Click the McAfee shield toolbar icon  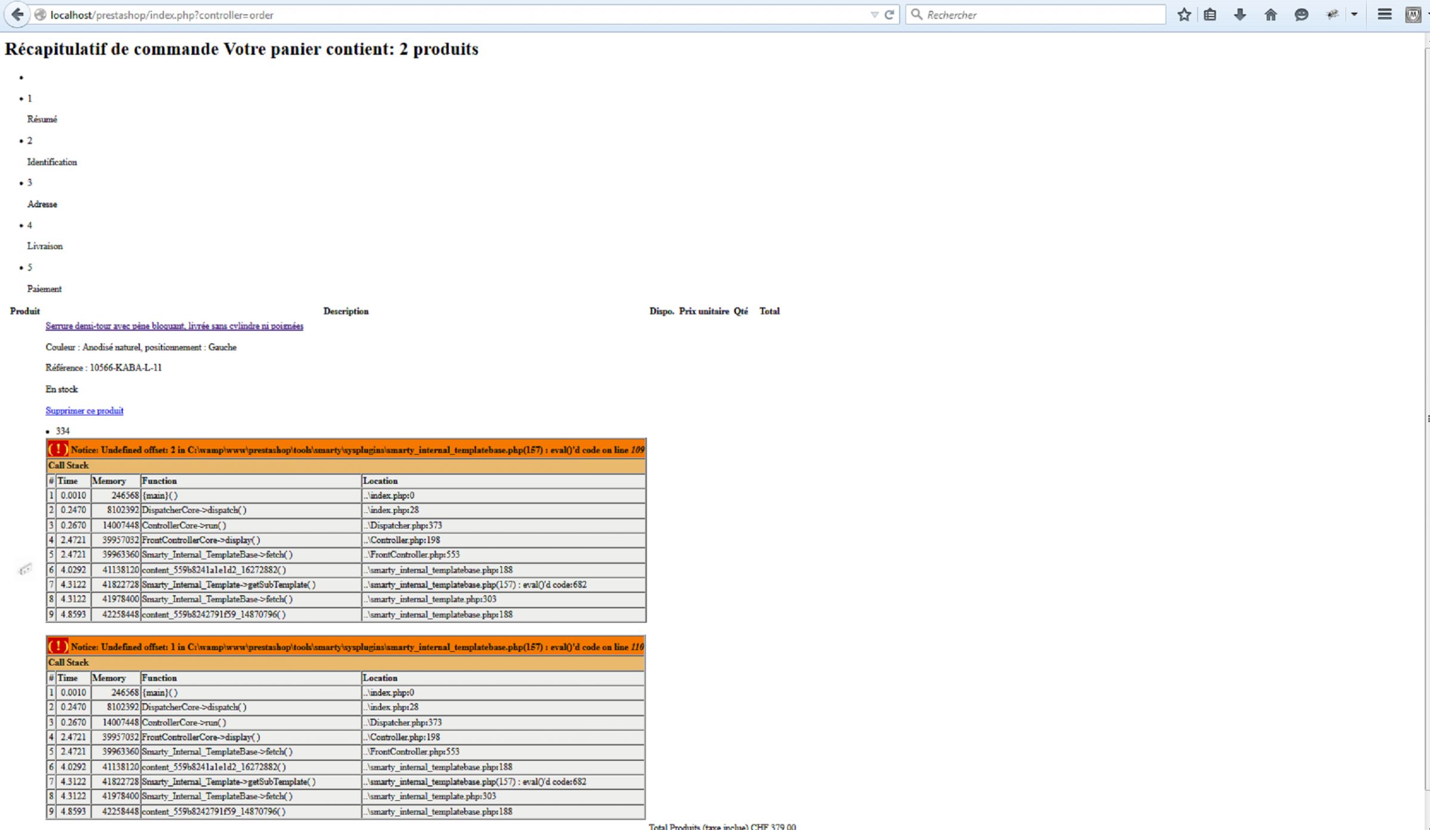[x=1413, y=15]
